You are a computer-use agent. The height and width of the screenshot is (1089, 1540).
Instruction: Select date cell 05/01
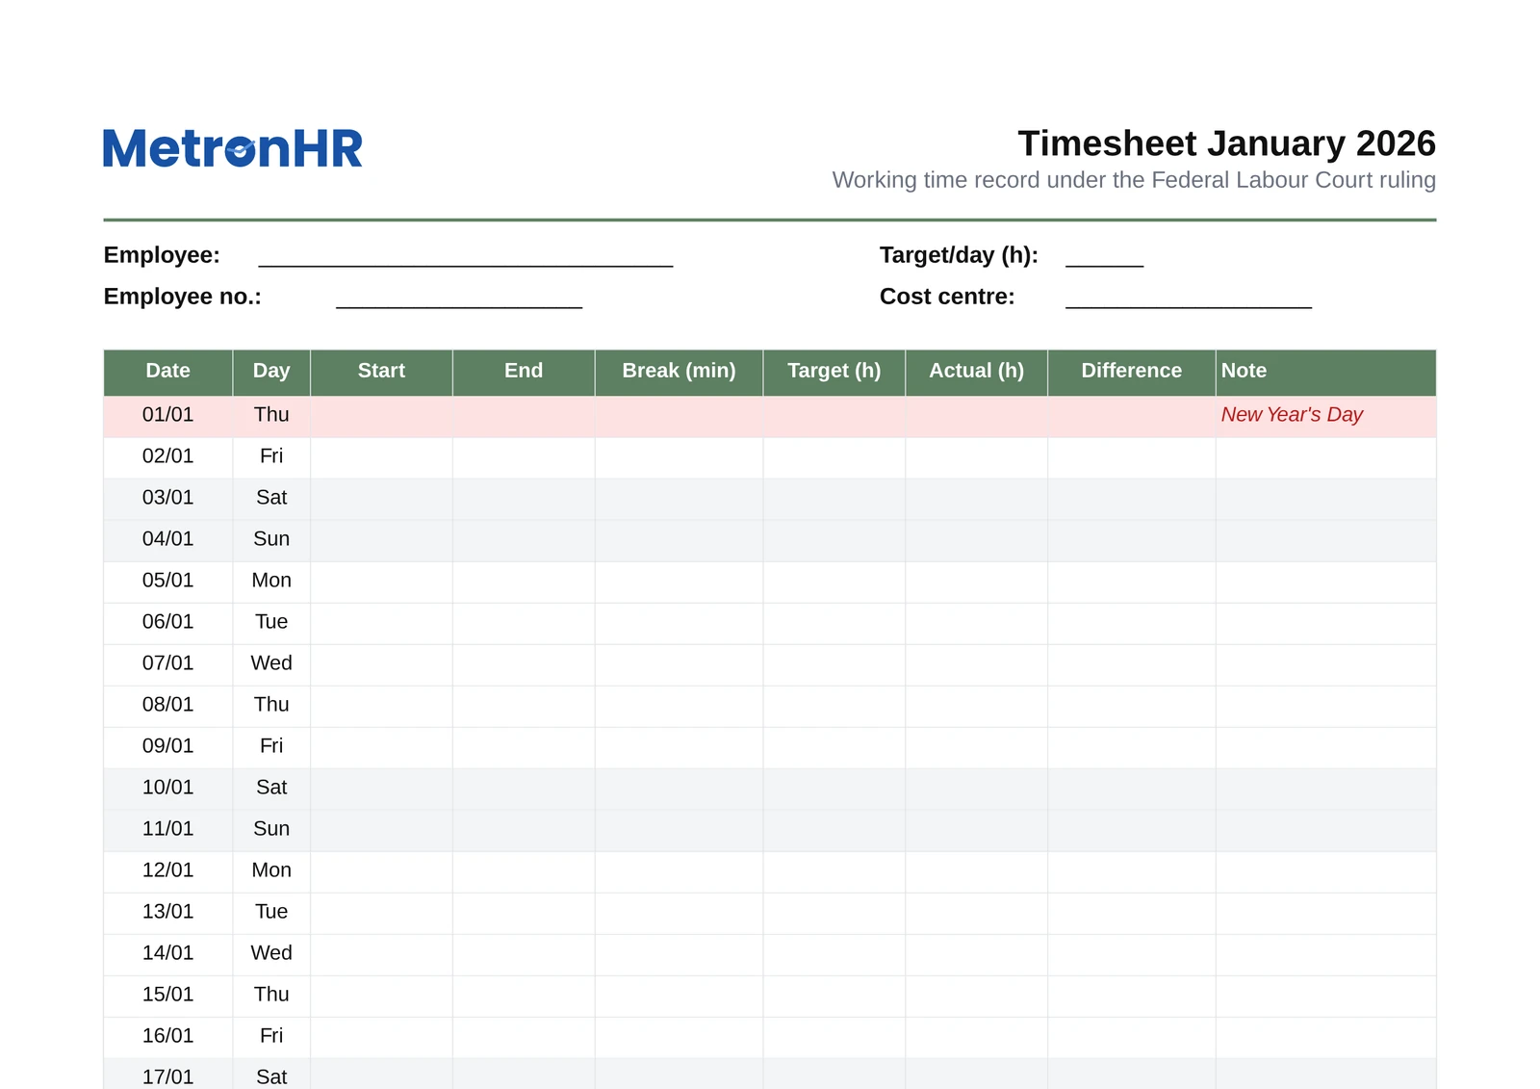tap(168, 582)
